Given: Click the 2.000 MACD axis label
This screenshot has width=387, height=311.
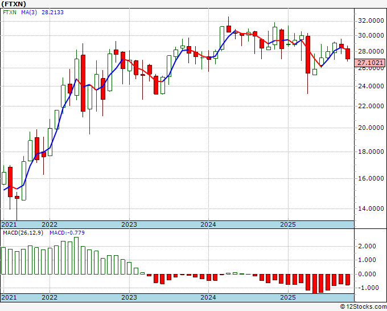Looking at the screenshot, I should [367, 246].
